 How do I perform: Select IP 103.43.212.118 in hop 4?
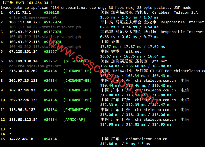[24, 42]
